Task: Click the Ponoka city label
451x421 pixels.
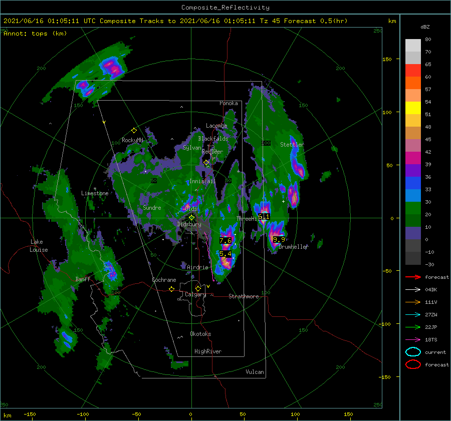Action: point(229,103)
